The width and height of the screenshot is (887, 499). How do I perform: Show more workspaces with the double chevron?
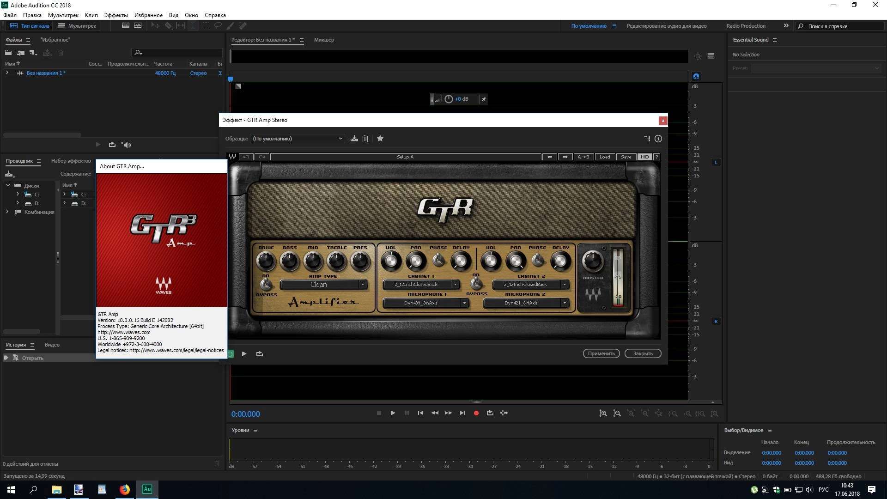pyautogui.click(x=786, y=26)
